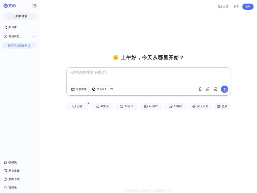
Task: Start a new chat with 开启新对话
Action: (x=20, y=16)
